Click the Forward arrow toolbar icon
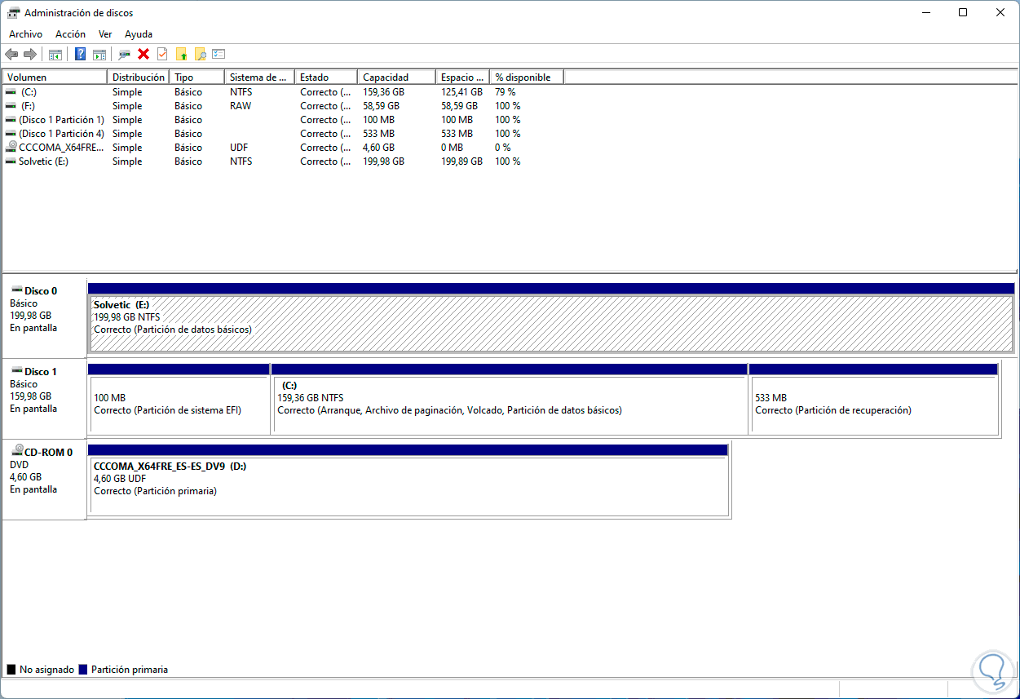Image resolution: width=1020 pixels, height=699 pixels. pyautogui.click(x=30, y=54)
